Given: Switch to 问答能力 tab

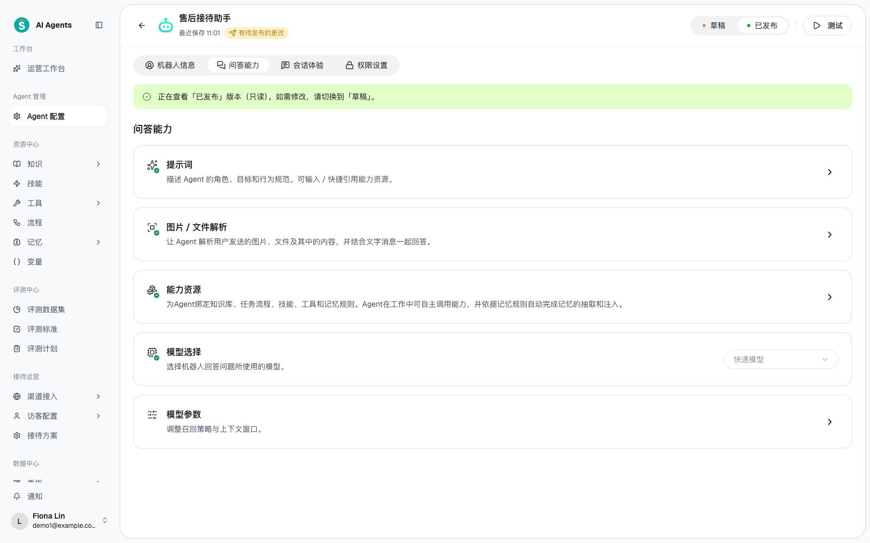Looking at the screenshot, I should pos(238,65).
